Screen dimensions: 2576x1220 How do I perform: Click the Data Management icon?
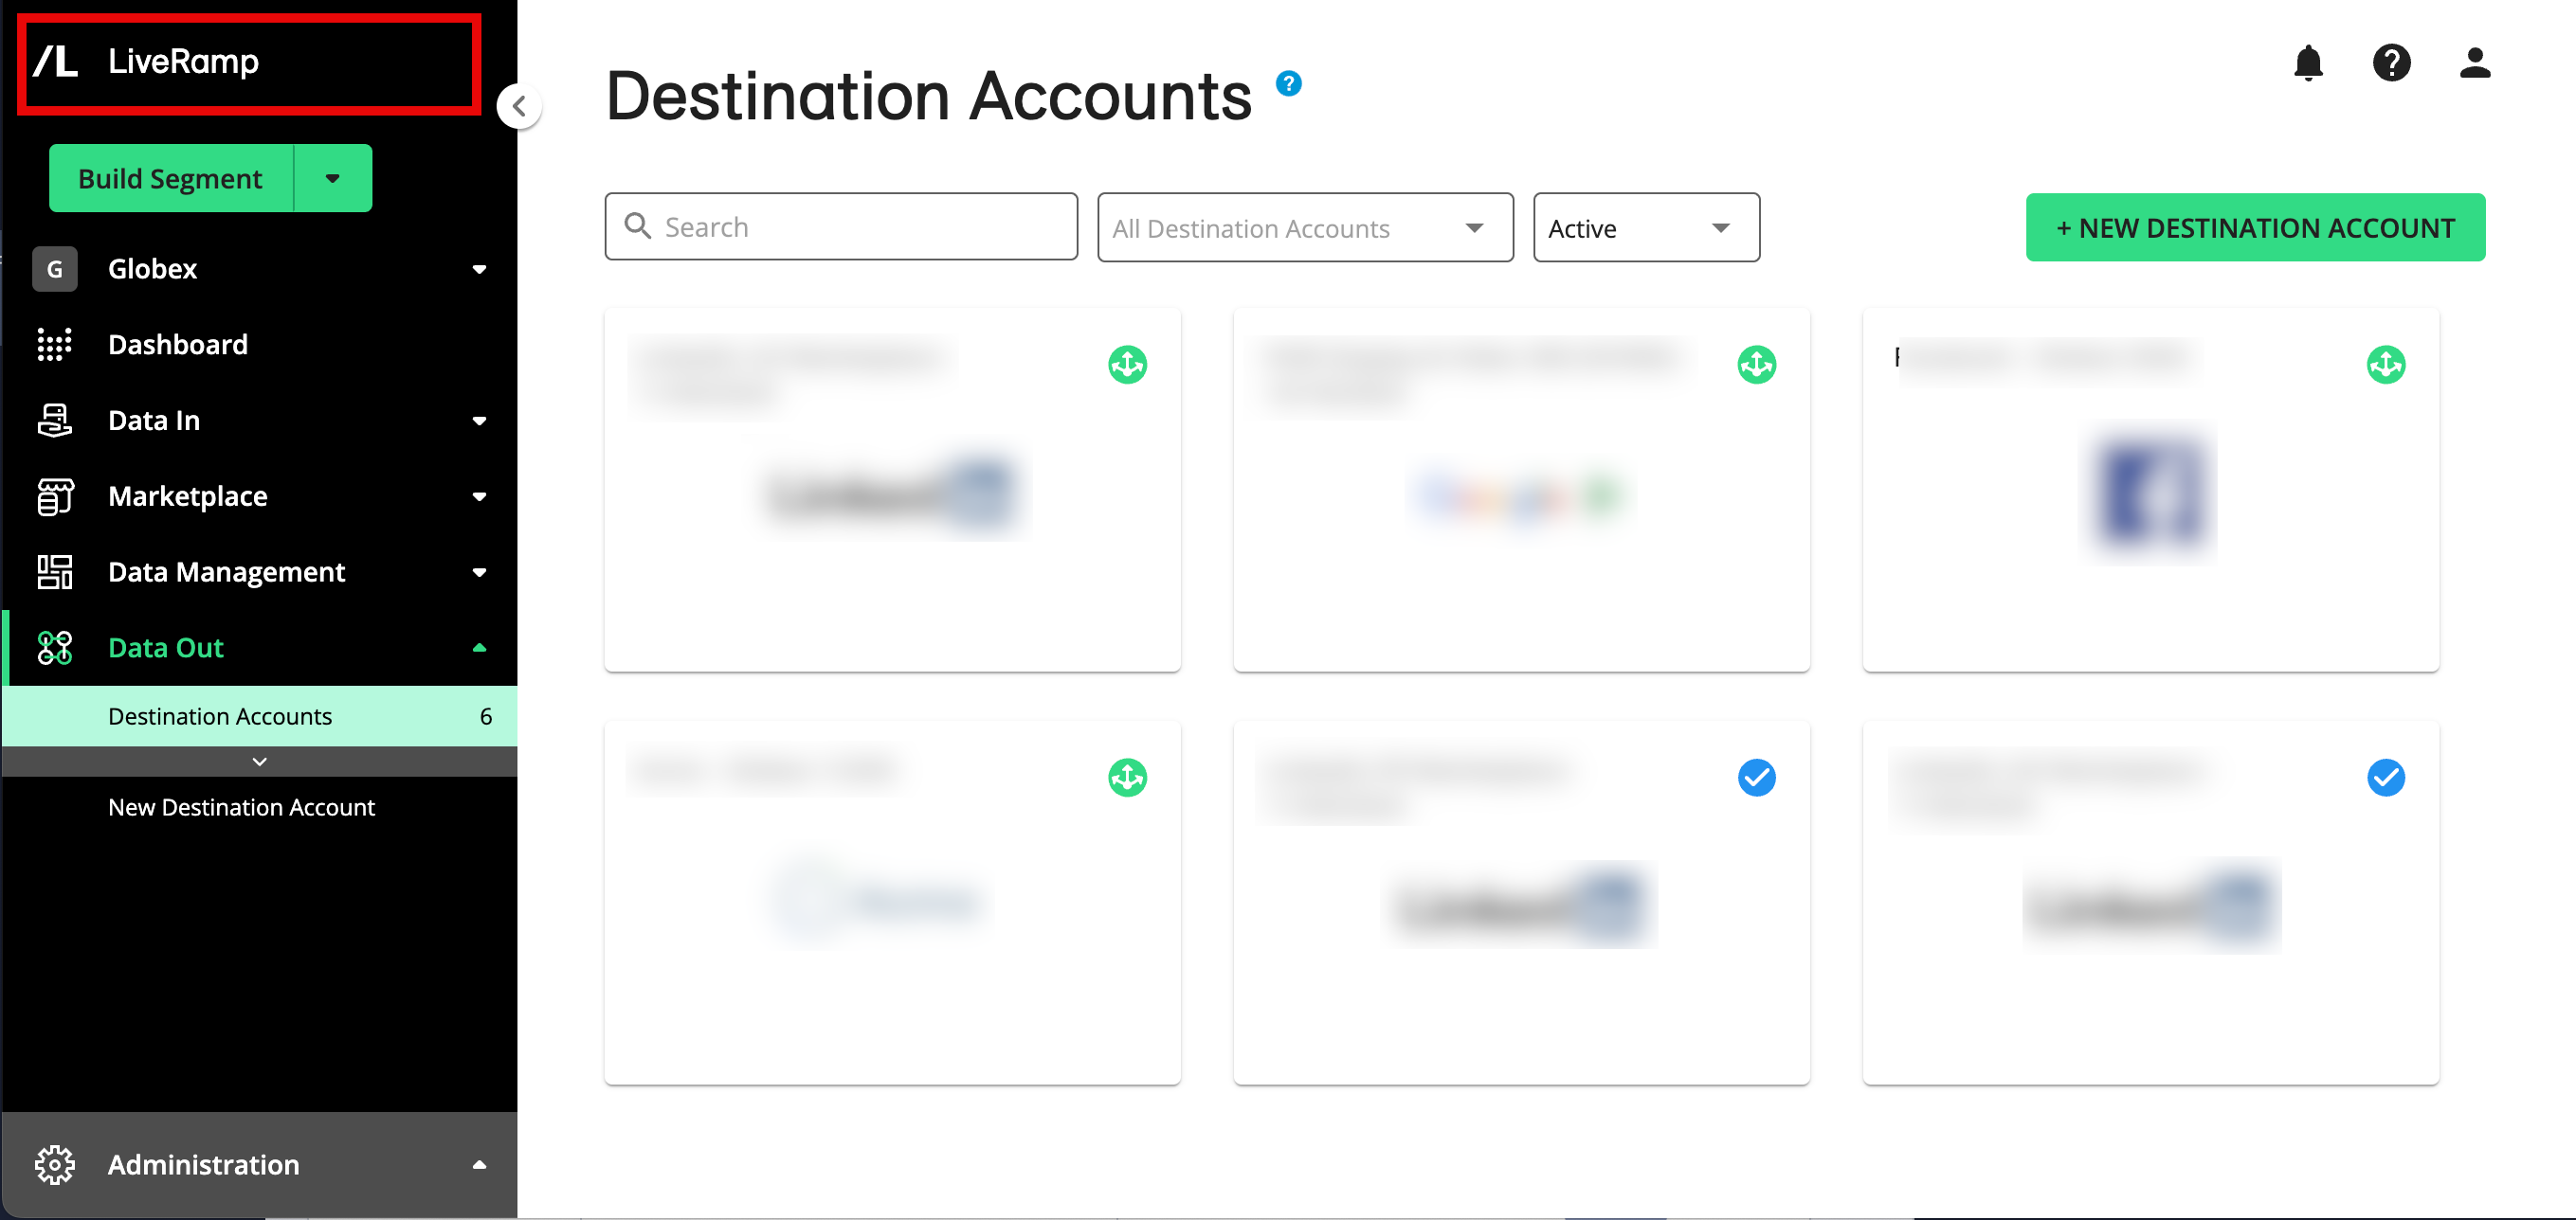tap(55, 572)
